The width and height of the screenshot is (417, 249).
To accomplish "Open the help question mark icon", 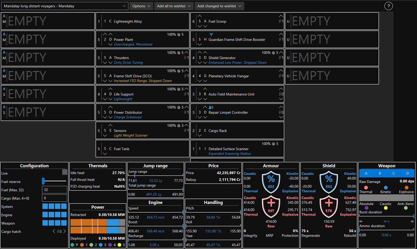I will click(388, 6).
